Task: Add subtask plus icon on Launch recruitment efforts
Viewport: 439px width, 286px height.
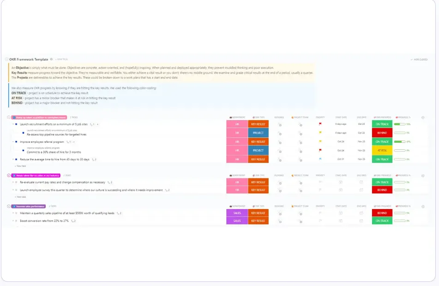Action: point(97,124)
